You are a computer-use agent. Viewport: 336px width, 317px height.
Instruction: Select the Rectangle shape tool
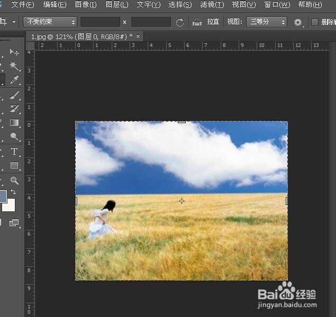click(14, 165)
